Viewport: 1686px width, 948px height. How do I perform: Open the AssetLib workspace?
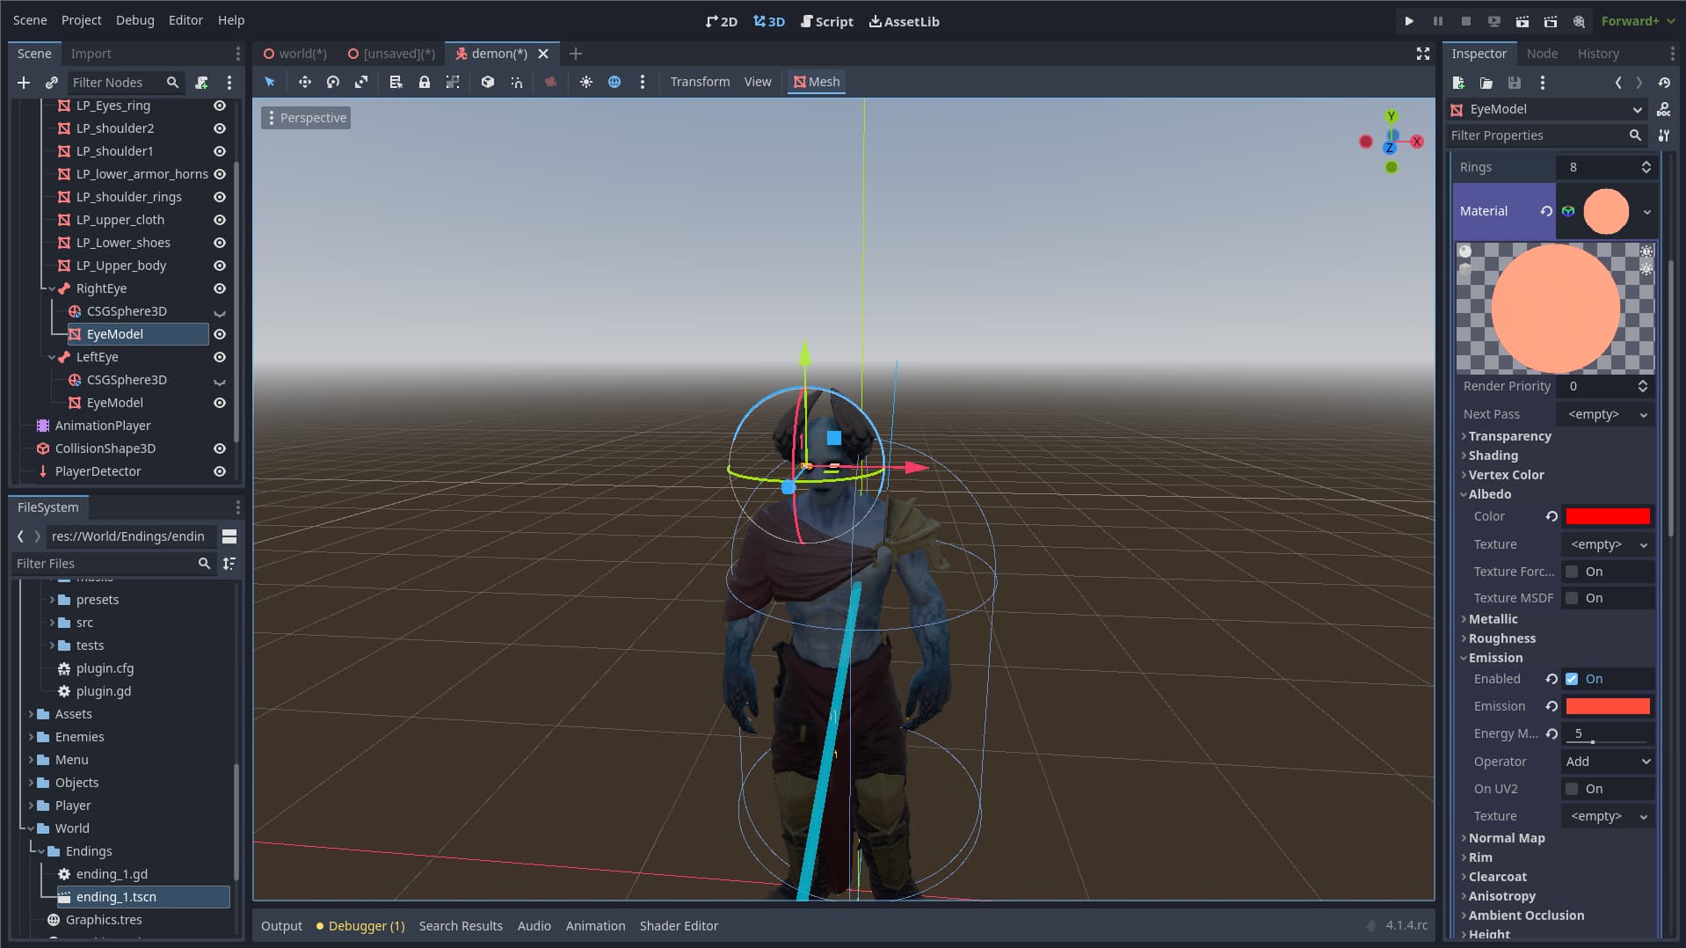pyautogui.click(x=905, y=21)
